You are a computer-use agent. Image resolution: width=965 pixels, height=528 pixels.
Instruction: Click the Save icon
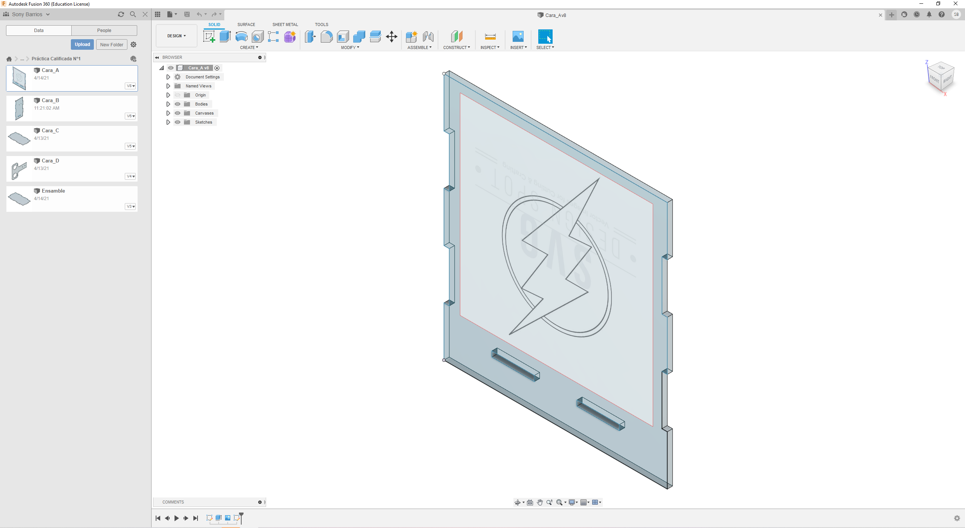coord(187,14)
